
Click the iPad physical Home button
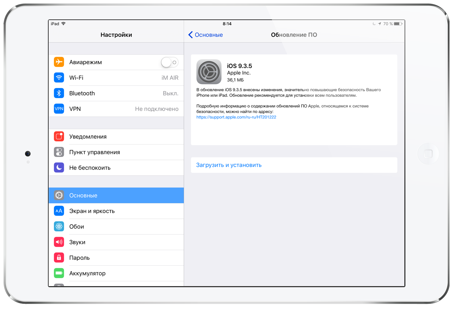pyautogui.click(x=428, y=154)
